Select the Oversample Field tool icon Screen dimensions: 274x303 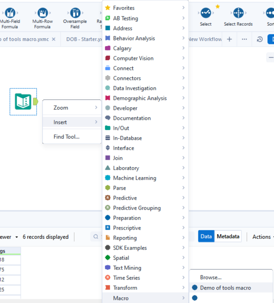75,13
